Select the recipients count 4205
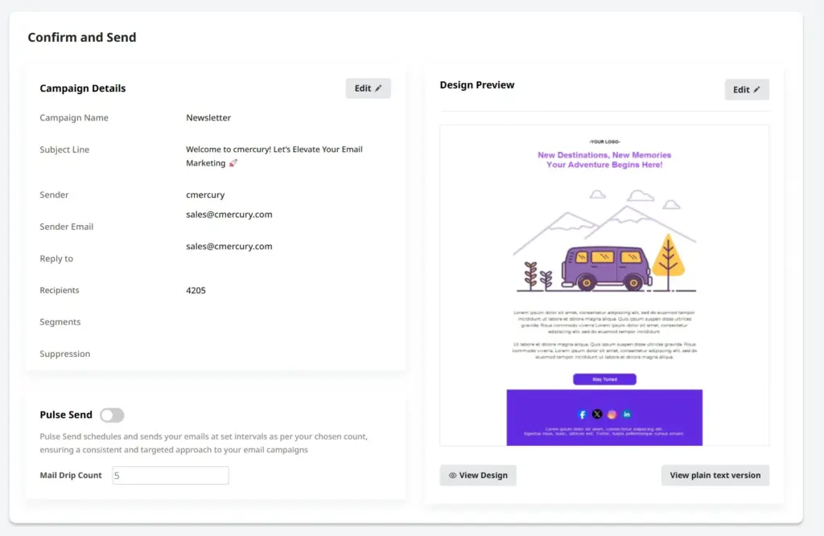The image size is (824, 536). click(x=196, y=290)
